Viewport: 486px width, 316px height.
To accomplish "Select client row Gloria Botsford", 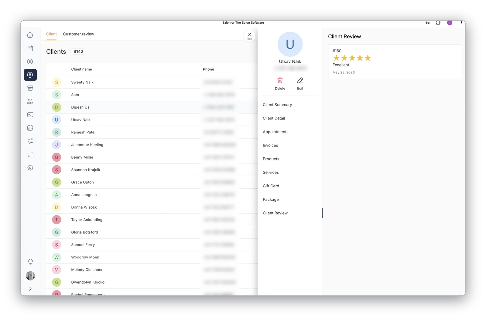I will tap(152, 232).
